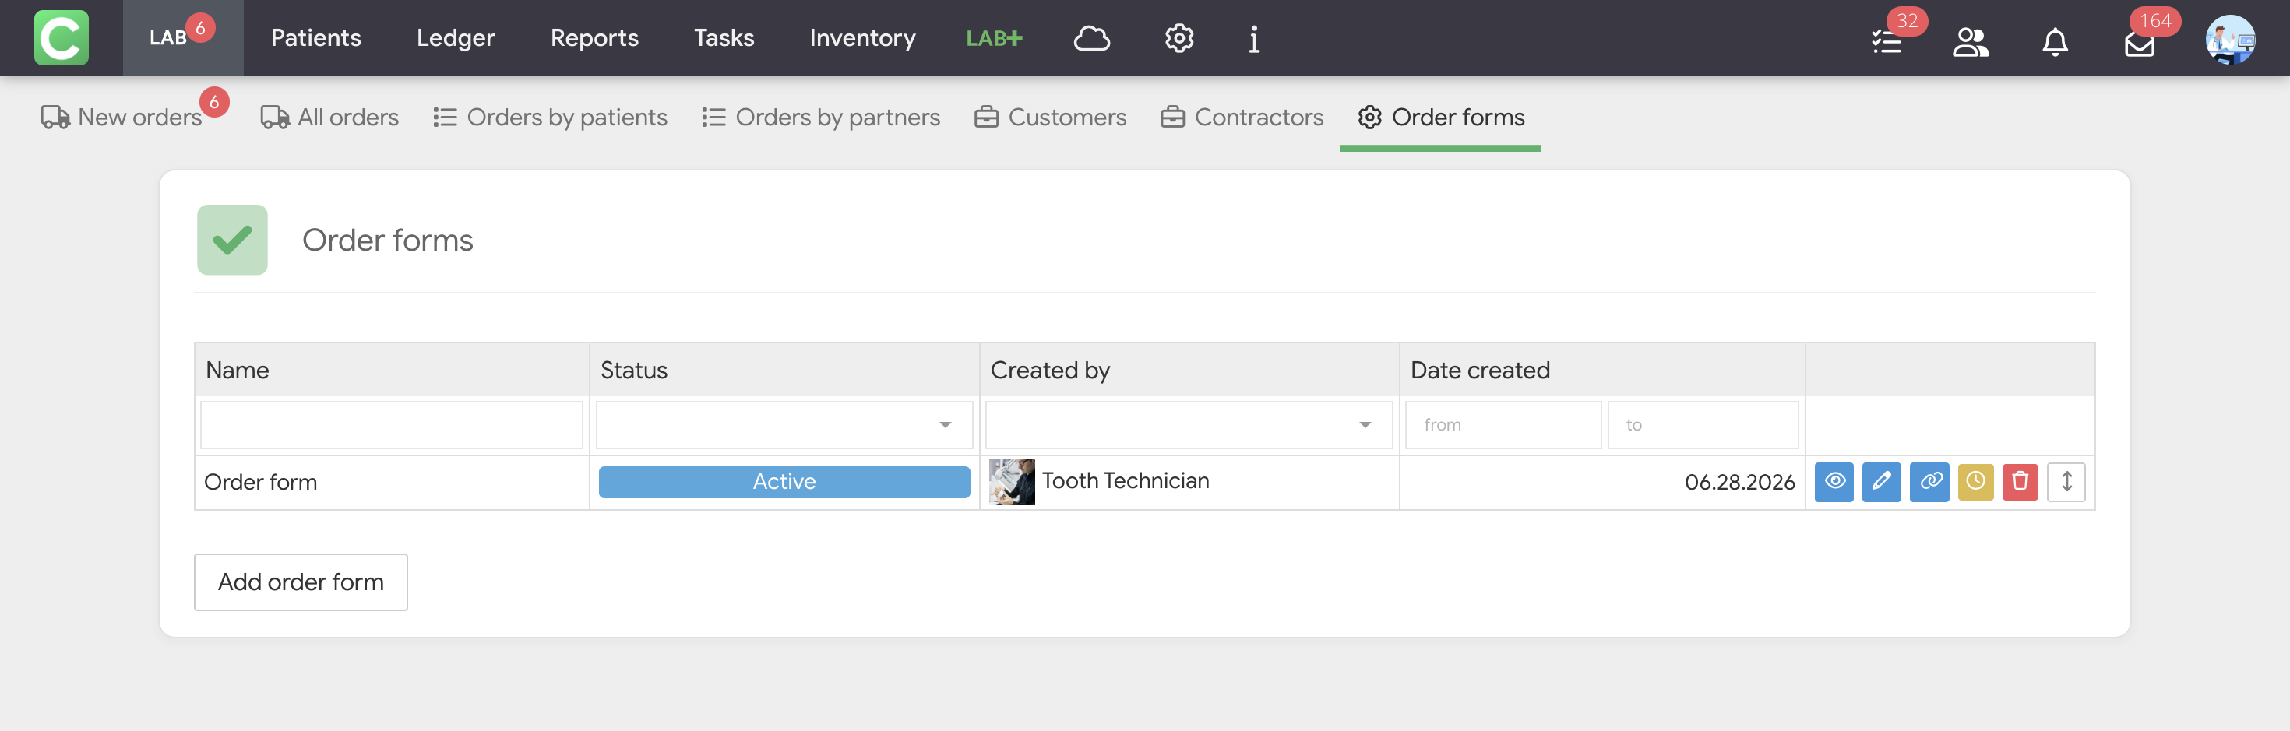Switch to the All orders tab
Screen dimensions: 2290x731
tap(329, 118)
